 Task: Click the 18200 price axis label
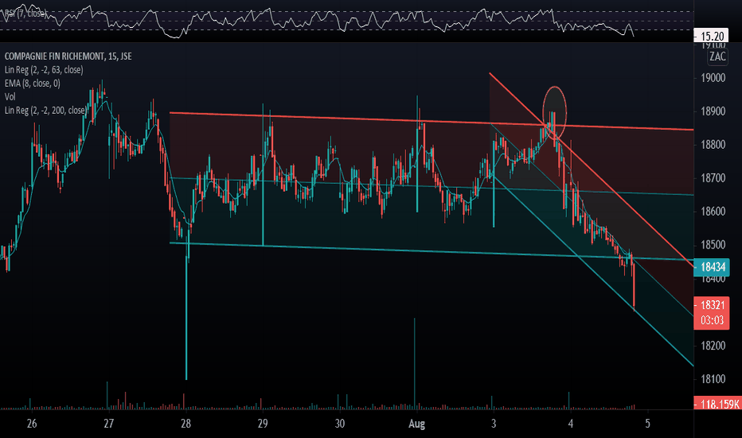point(713,345)
